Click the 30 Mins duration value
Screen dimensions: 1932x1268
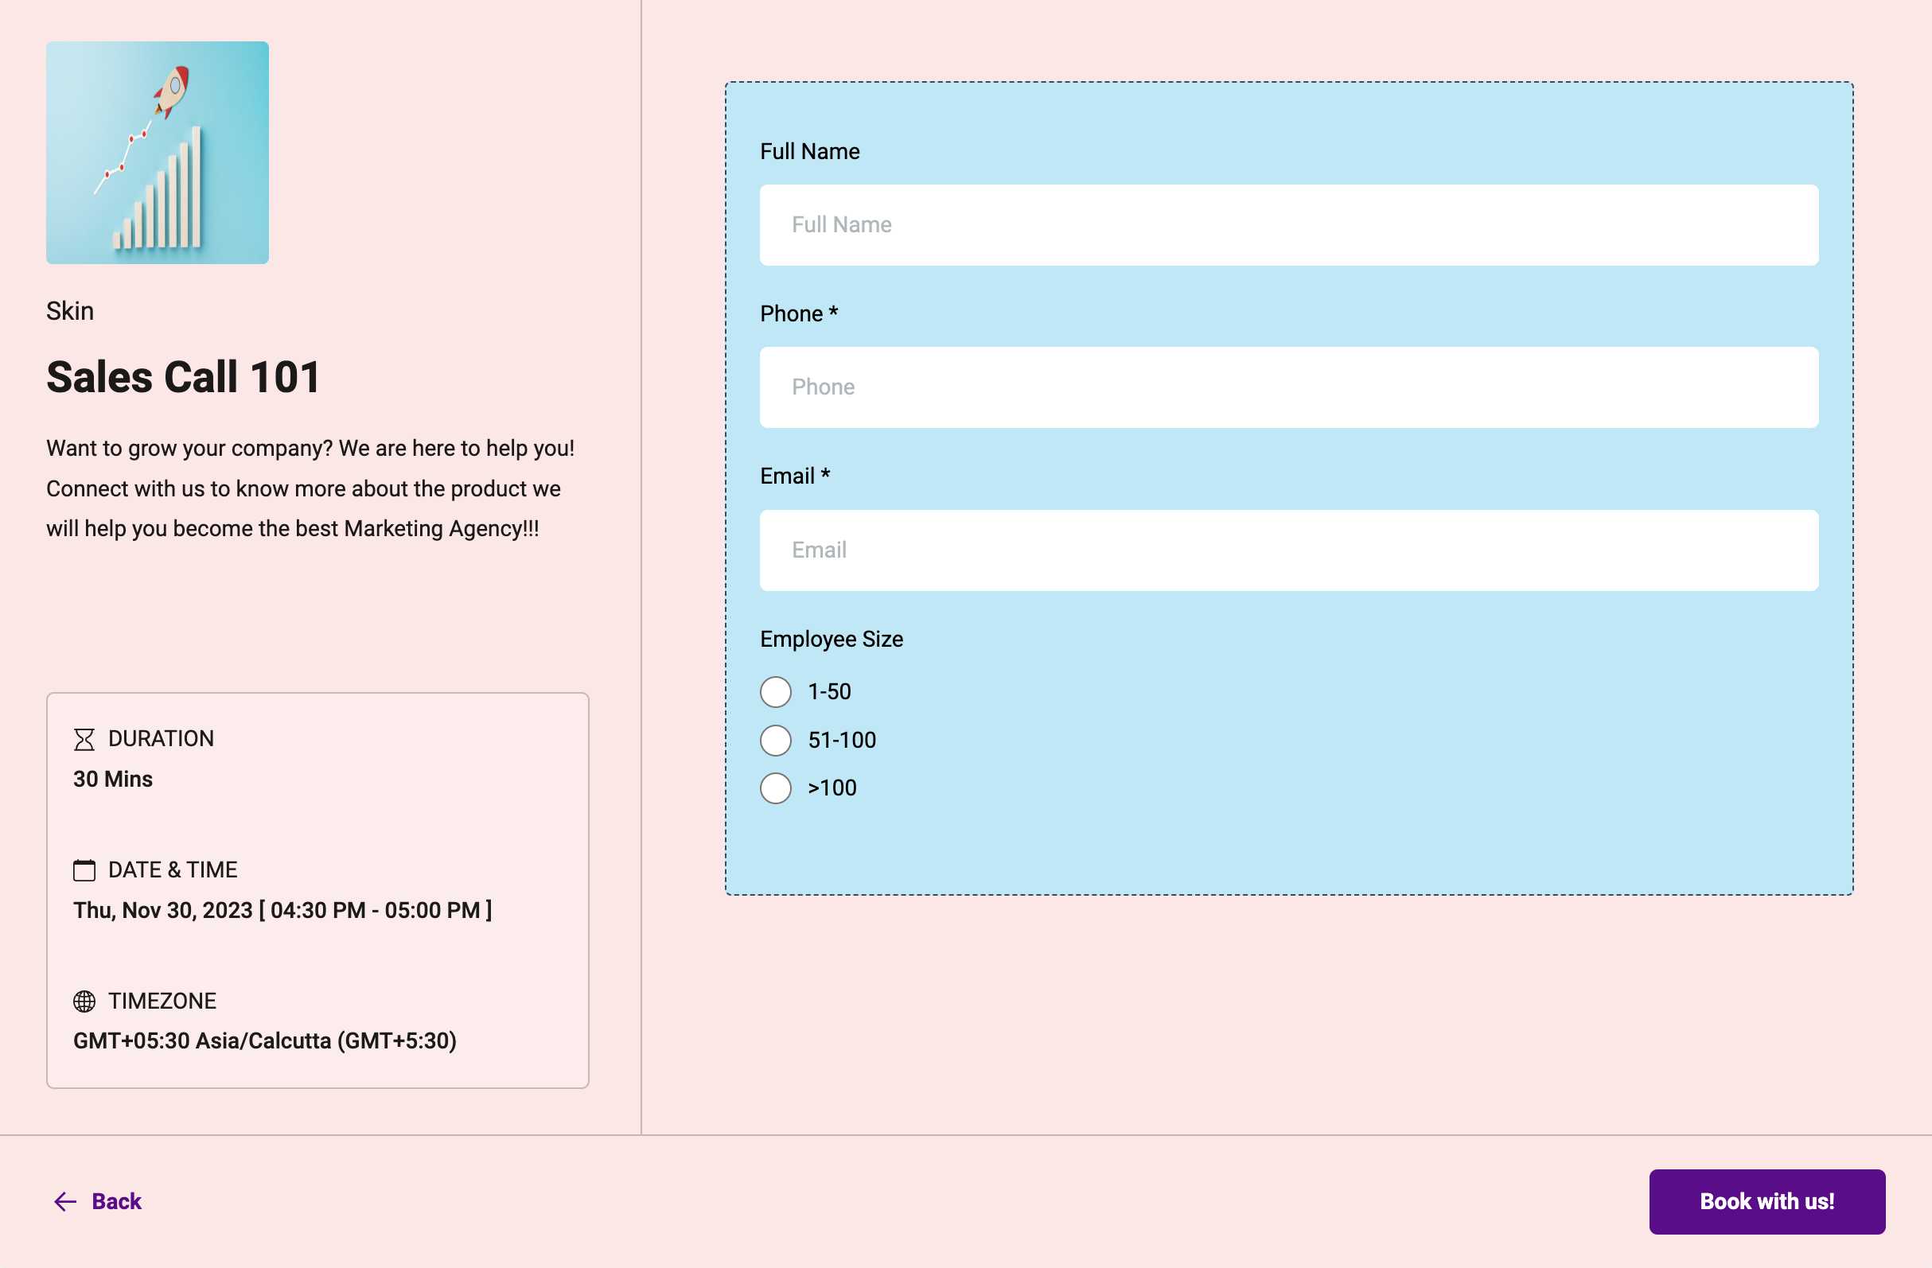click(x=113, y=780)
